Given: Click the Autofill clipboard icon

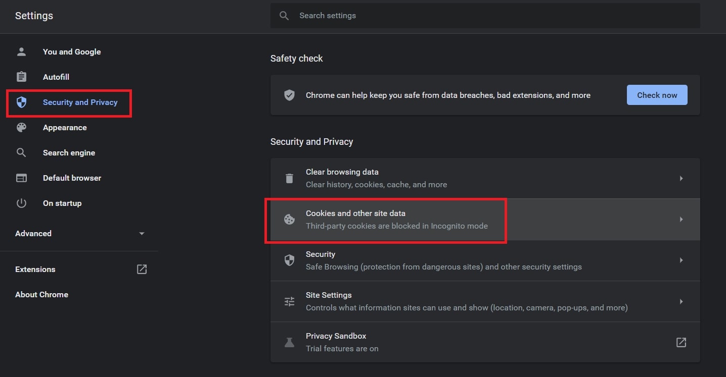Looking at the screenshot, I should 21,77.
